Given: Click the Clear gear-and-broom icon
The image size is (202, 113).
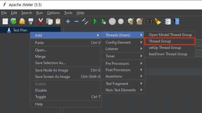Looking at the screenshot, I should [x=131, y=21].
